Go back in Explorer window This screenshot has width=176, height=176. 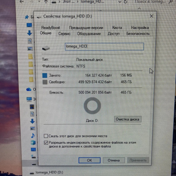(22, 1)
